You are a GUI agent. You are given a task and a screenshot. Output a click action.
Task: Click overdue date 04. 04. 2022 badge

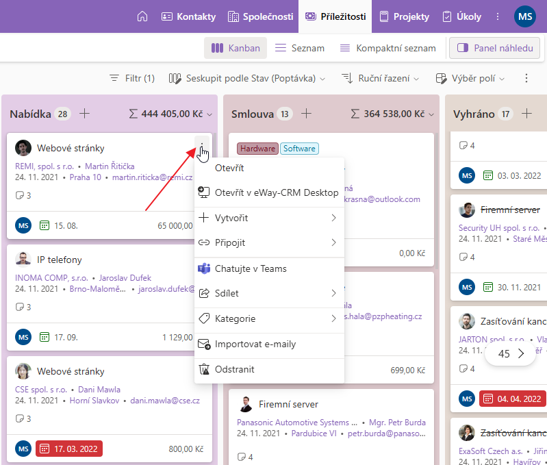tap(513, 399)
